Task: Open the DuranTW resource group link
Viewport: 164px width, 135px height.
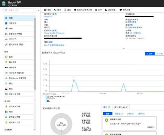Action: pos(48,17)
